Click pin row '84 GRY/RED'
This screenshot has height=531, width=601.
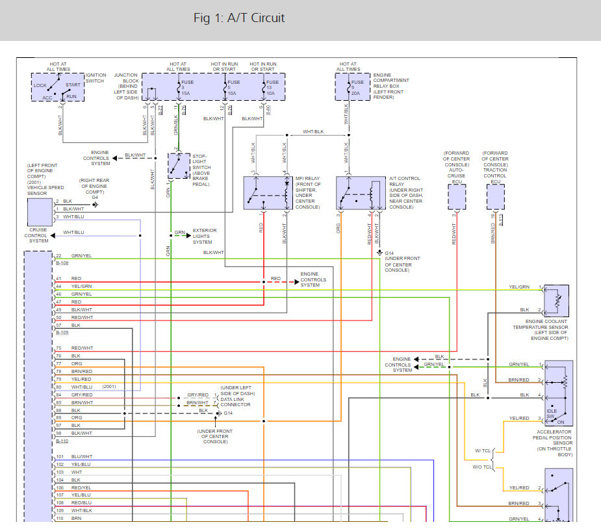point(74,395)
